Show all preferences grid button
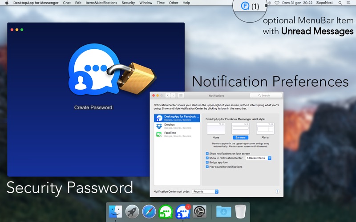The width and height of the screenshot is (356, 222). [181, 95]
